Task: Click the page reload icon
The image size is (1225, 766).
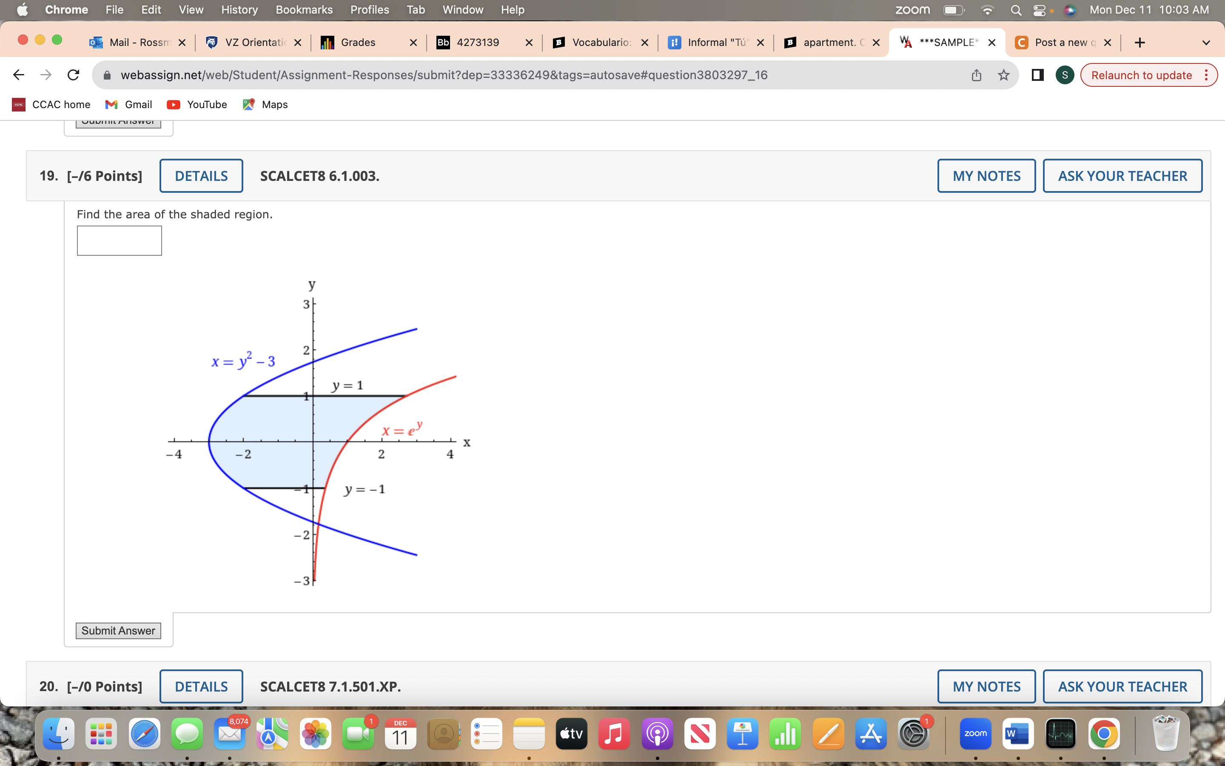Action: click(74, 75)
